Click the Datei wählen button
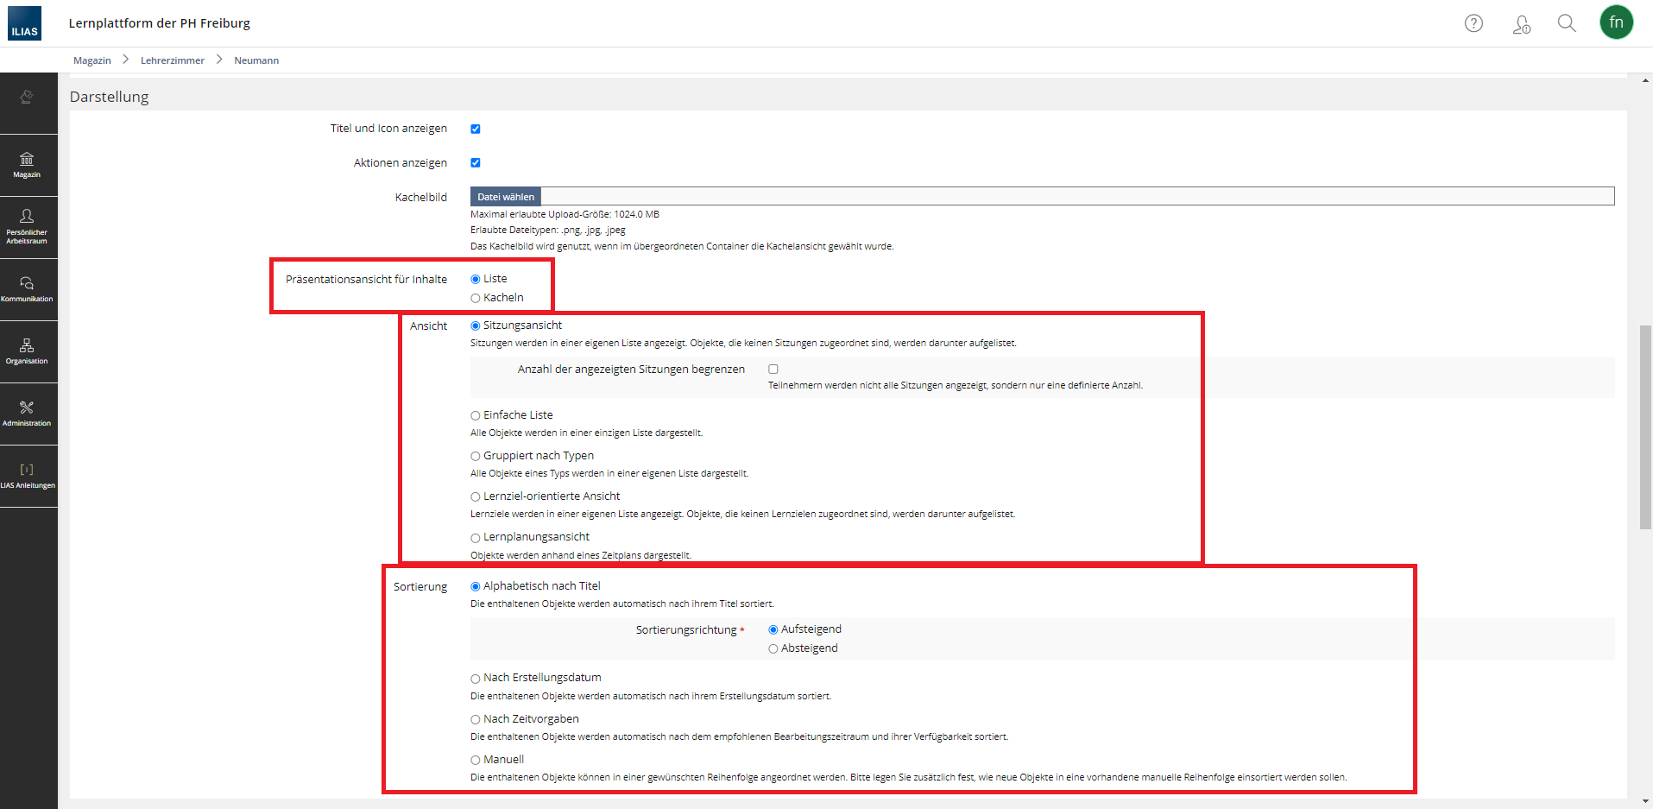 (505, 196)
